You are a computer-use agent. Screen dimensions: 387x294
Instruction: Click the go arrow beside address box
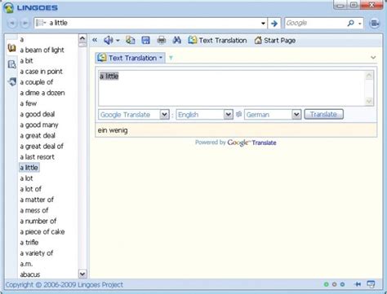(x=274, y=24)
